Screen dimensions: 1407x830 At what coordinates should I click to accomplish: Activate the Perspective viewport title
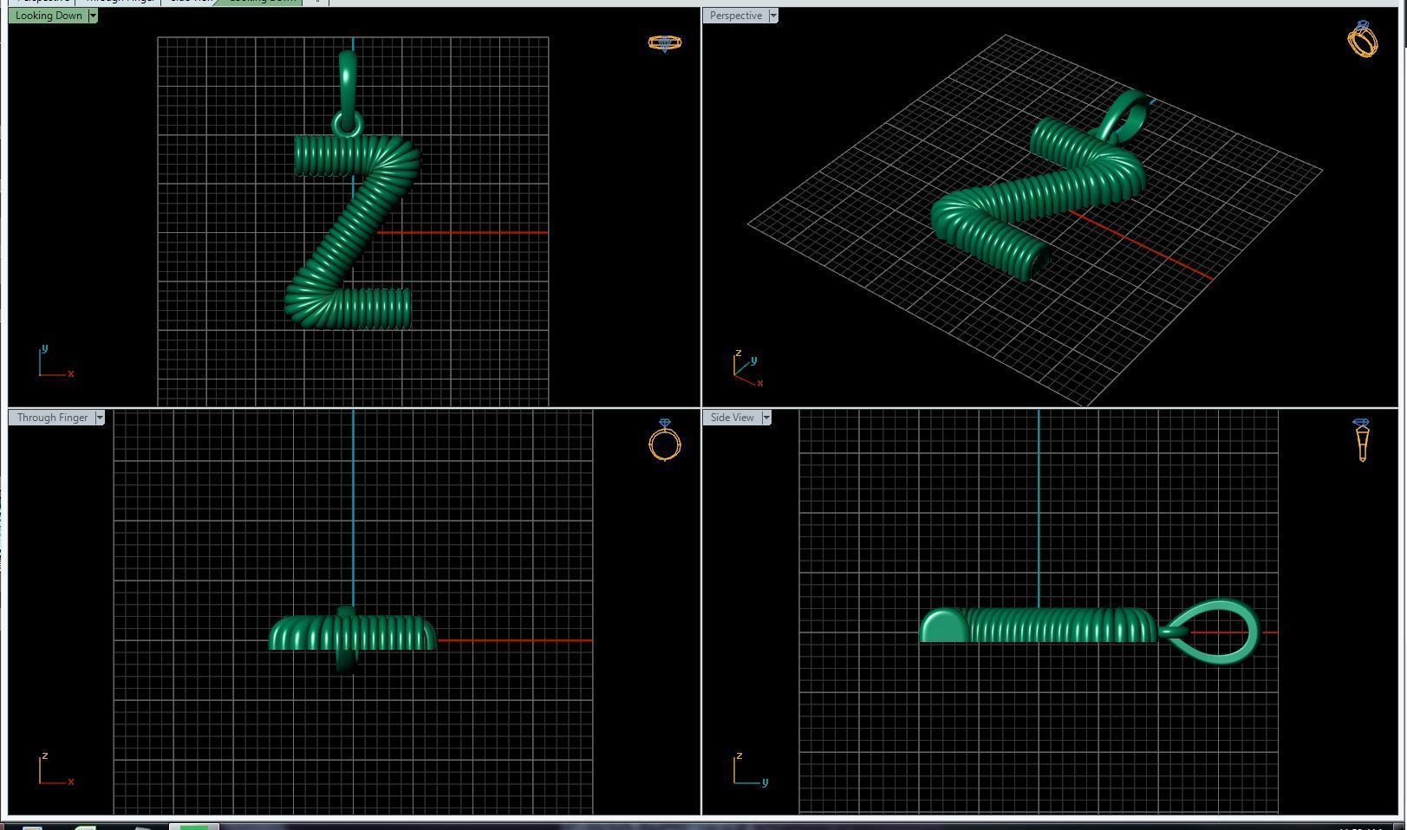click(x=736, y=16)
